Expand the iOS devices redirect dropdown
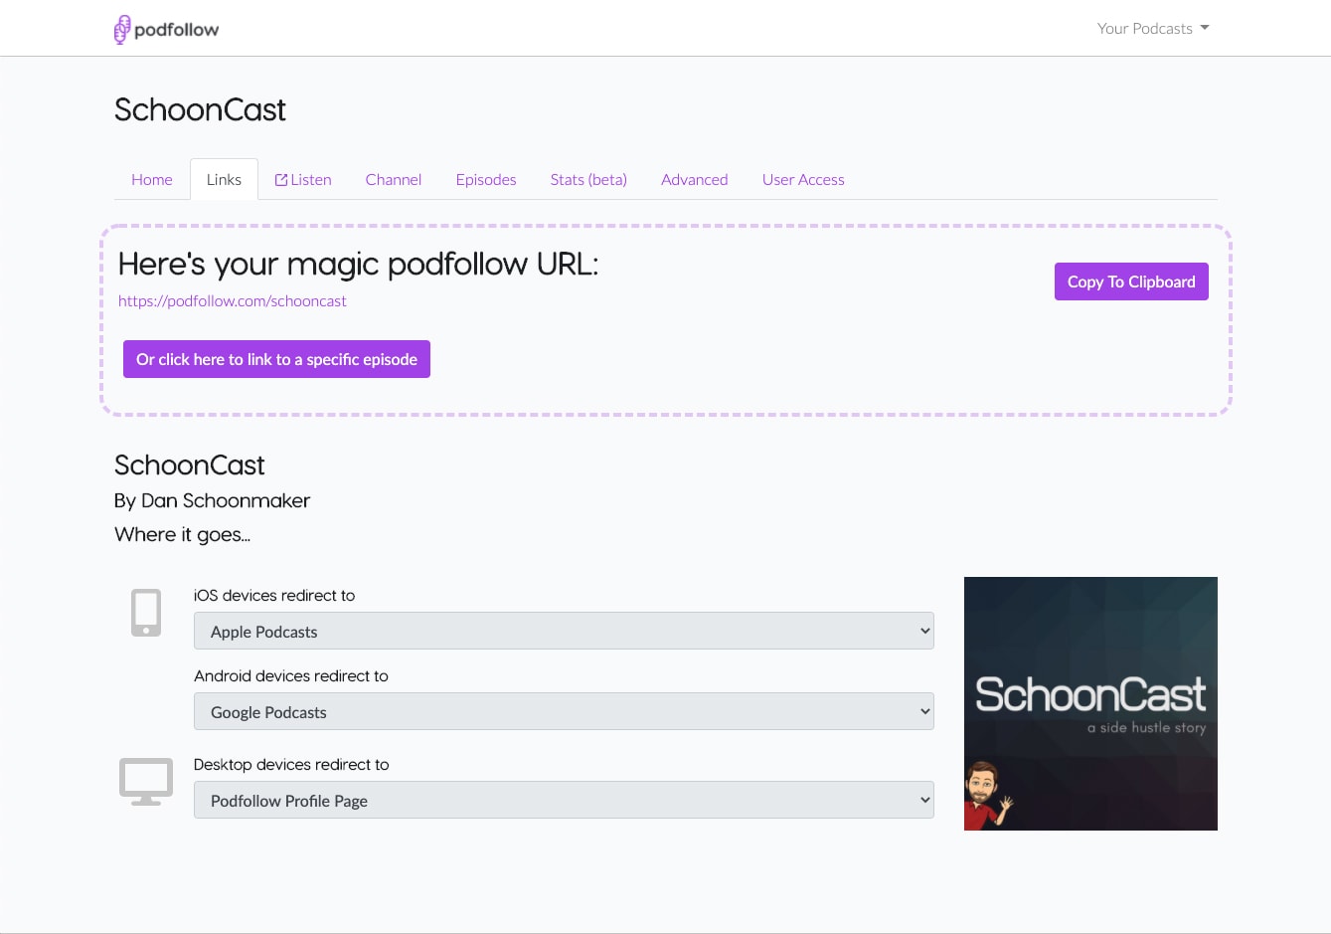Viewport: 1331px width, 934px height. (x=564, y=632)
